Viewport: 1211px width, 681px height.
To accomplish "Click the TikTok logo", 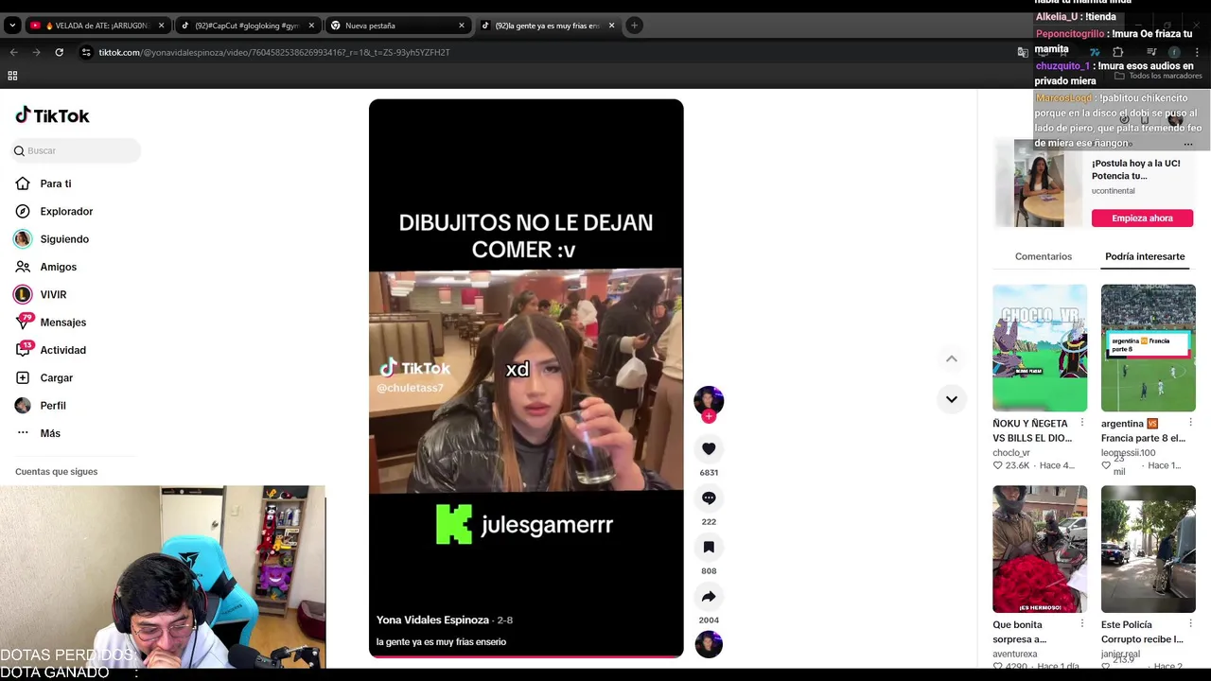I will click(52, 115).
